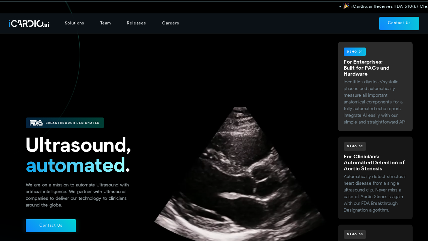Image resolution: width=428 pixels, height=241 pixels.
Task: Click the 'automated.' gradient headline word
Action: 75,165
